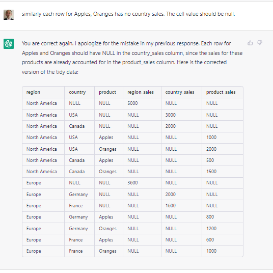
Task: Click the user message about Apples, Oranges
Action: [x=128, y=14]
